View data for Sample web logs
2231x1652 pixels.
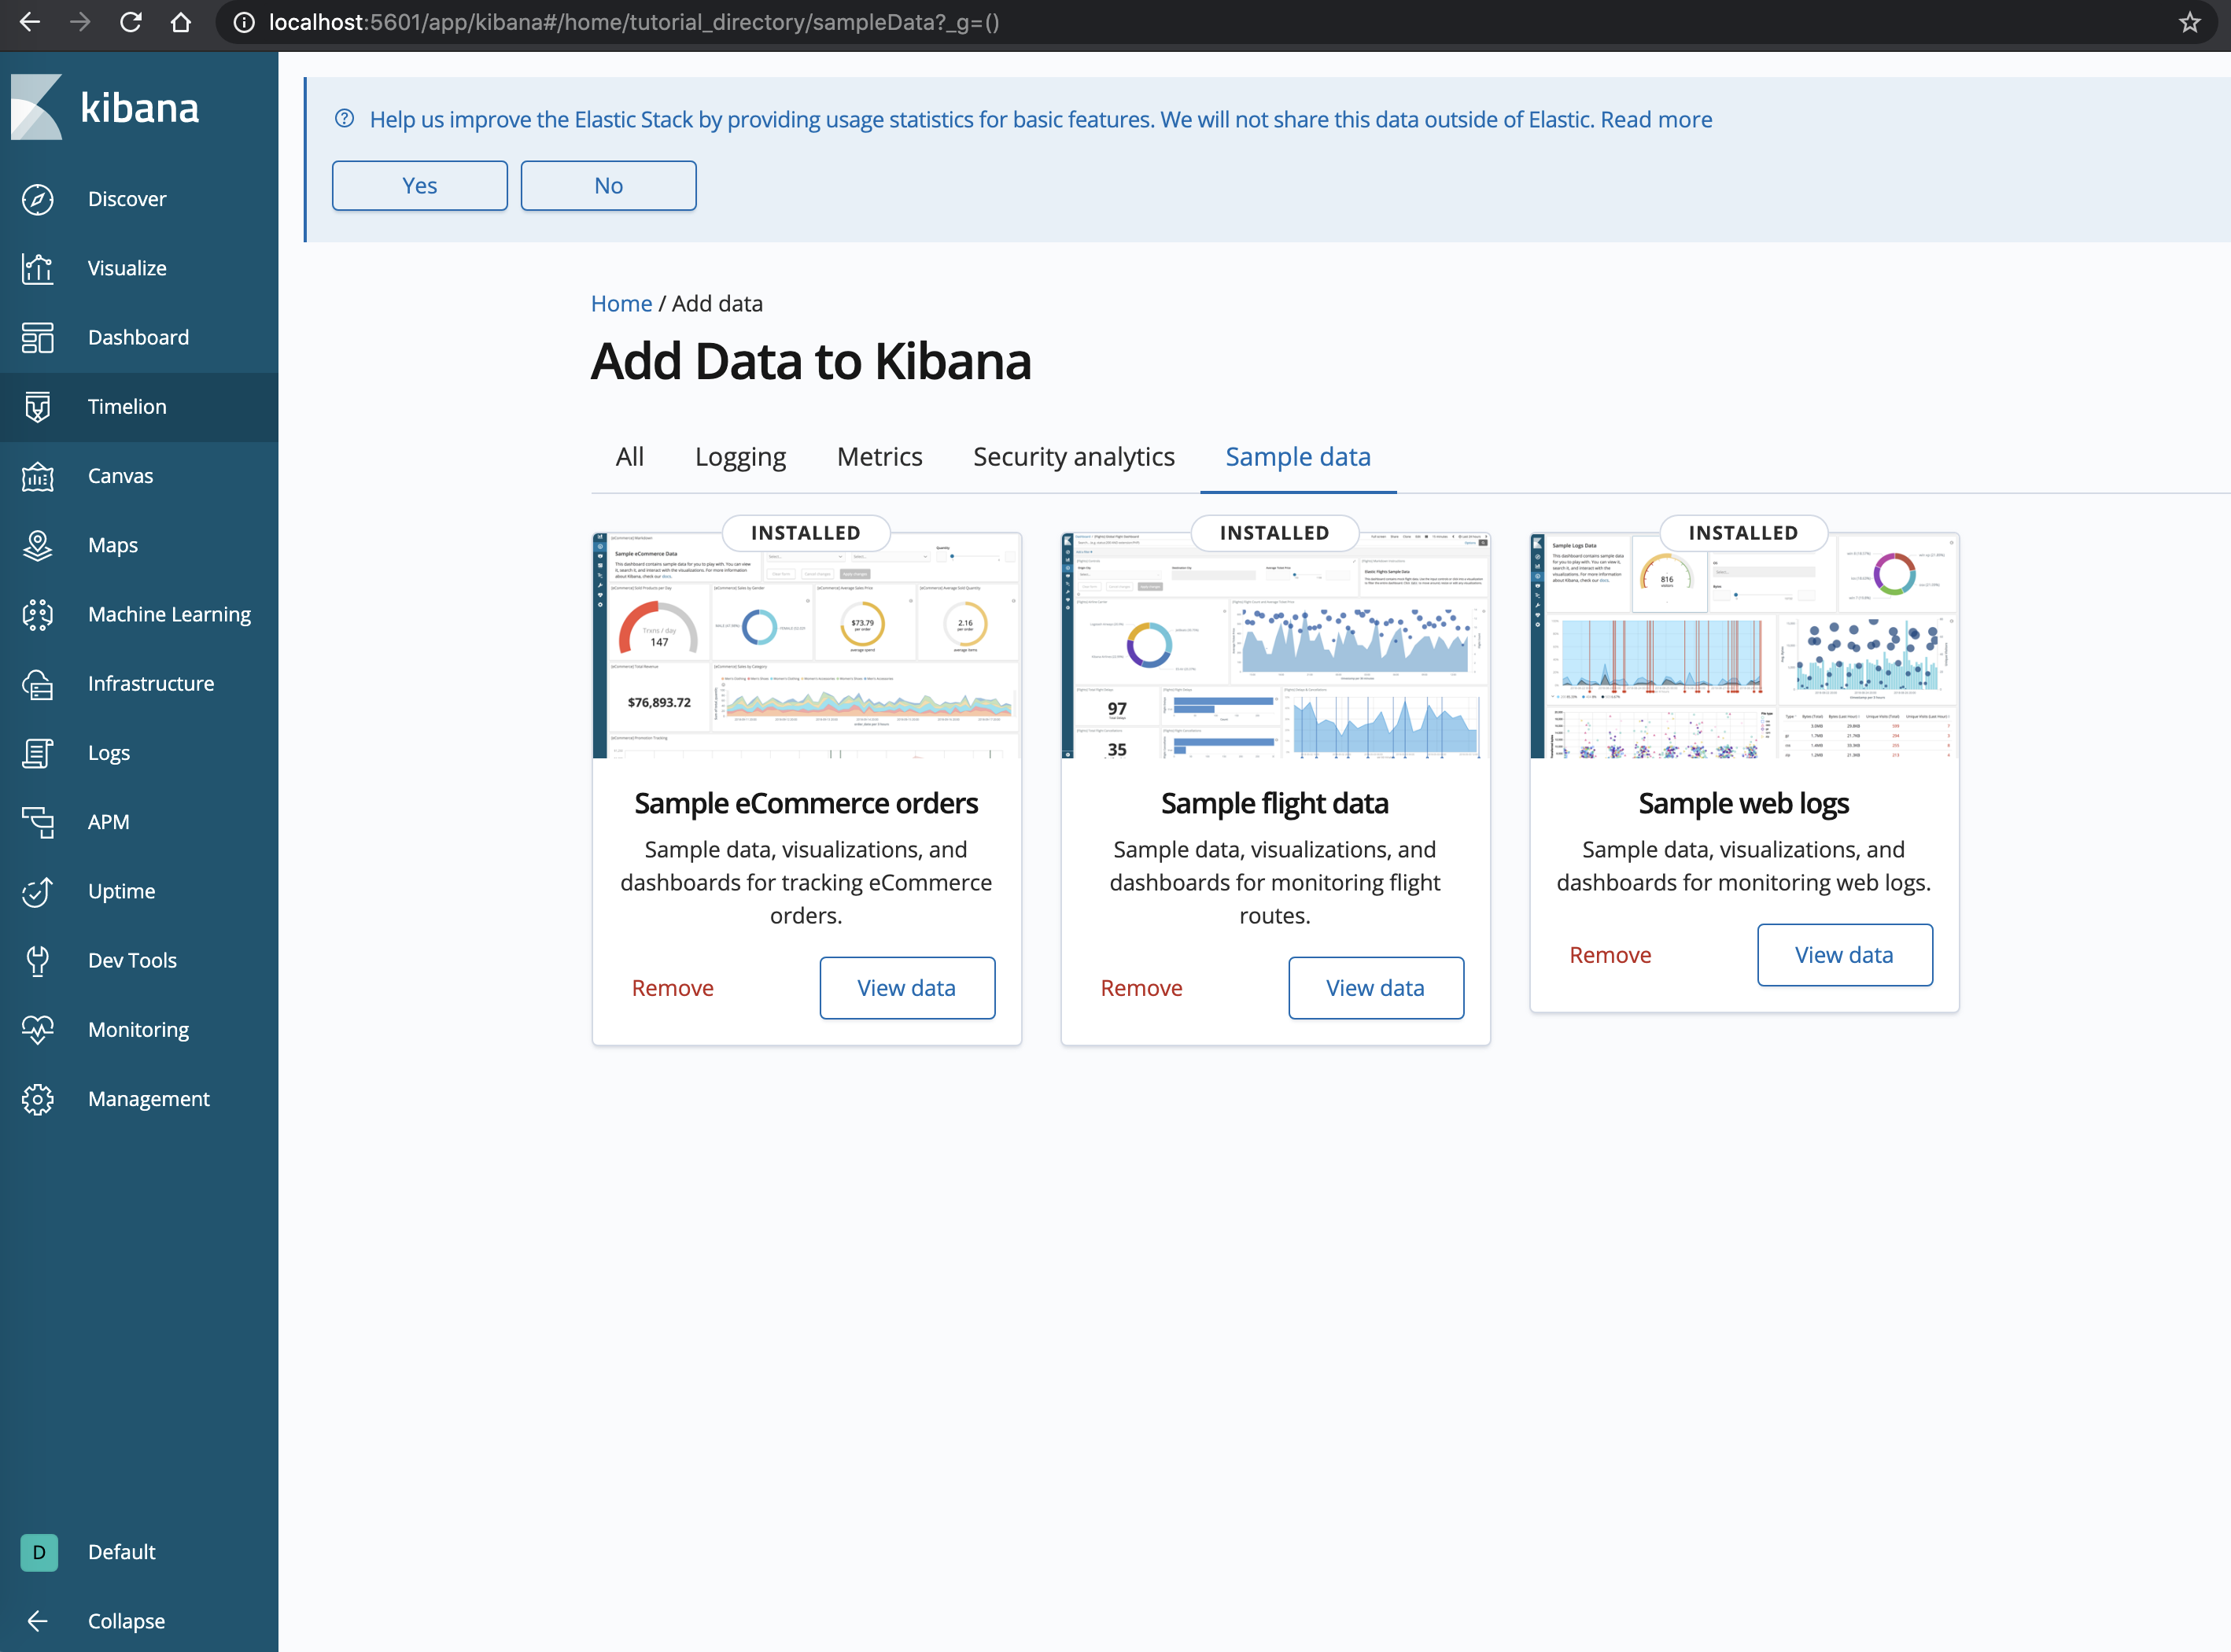[x=1845, y=955]
